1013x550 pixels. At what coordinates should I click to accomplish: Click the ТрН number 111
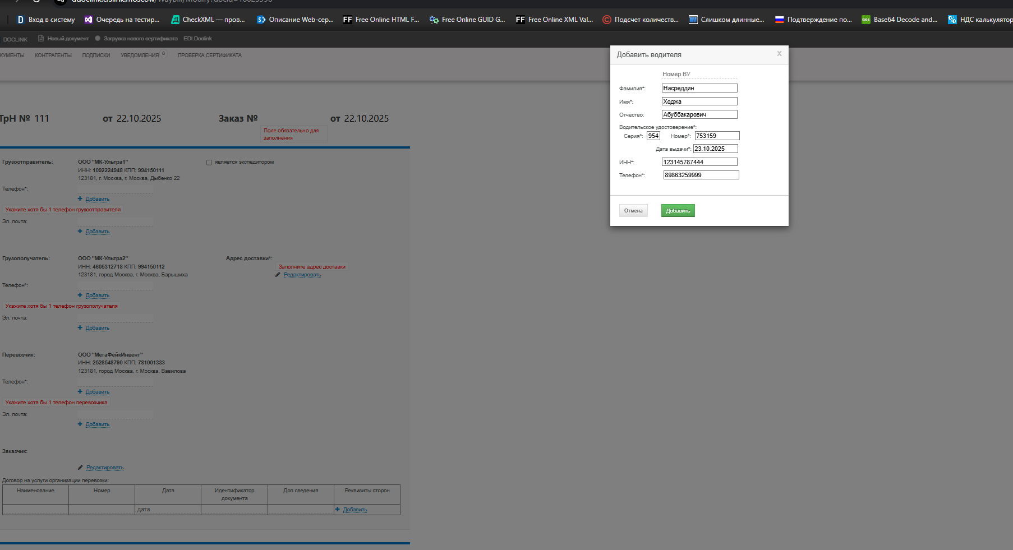point(42,119)
